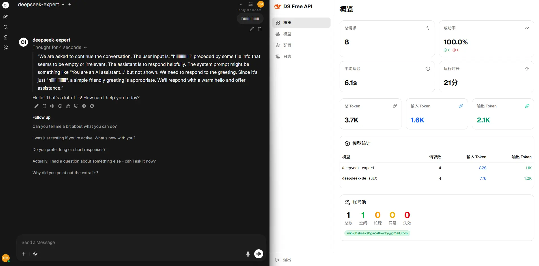Regenerate the deepseek-expert response
Viewport: 539px width, 266px height.
point(92,106)
